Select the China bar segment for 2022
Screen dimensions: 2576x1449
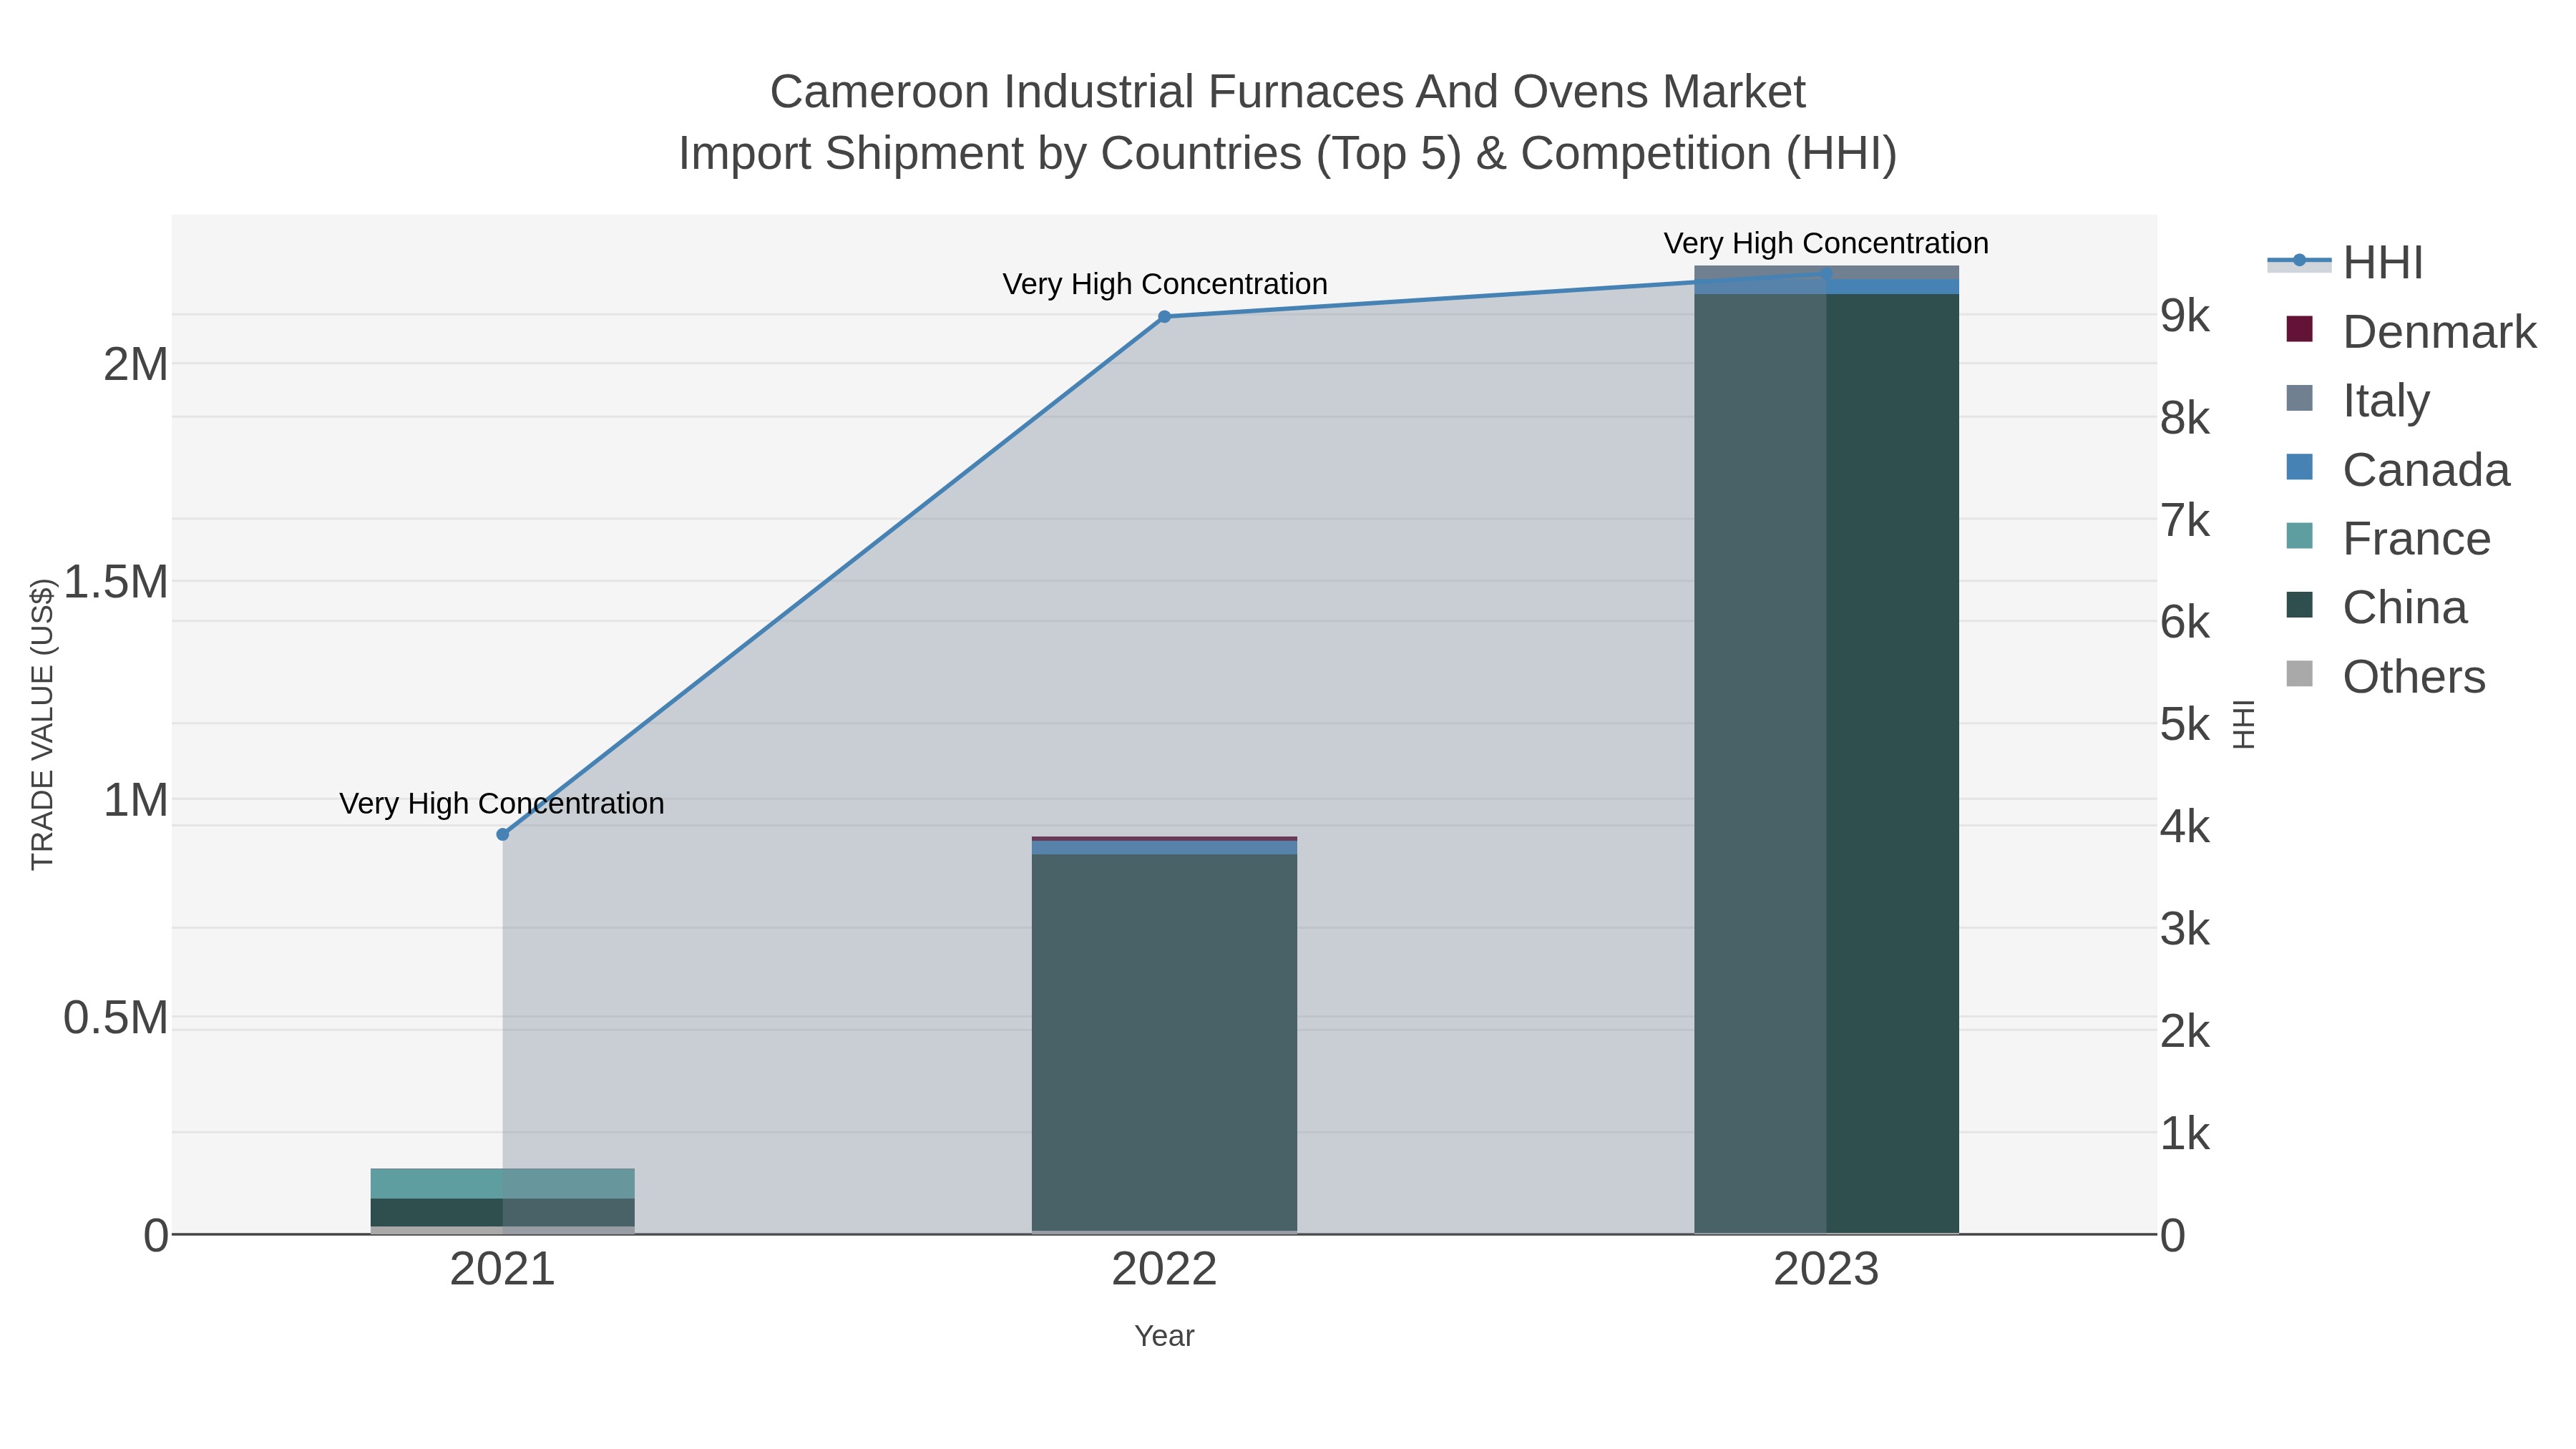(x=1164, y=1042)
